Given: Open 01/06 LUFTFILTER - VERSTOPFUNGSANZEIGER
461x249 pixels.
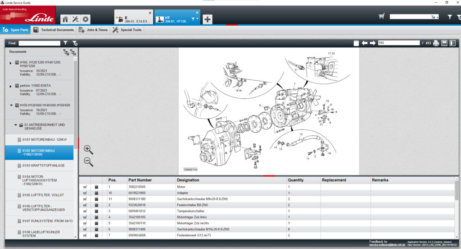Looking at the screenshot, I should click(39, 208).
